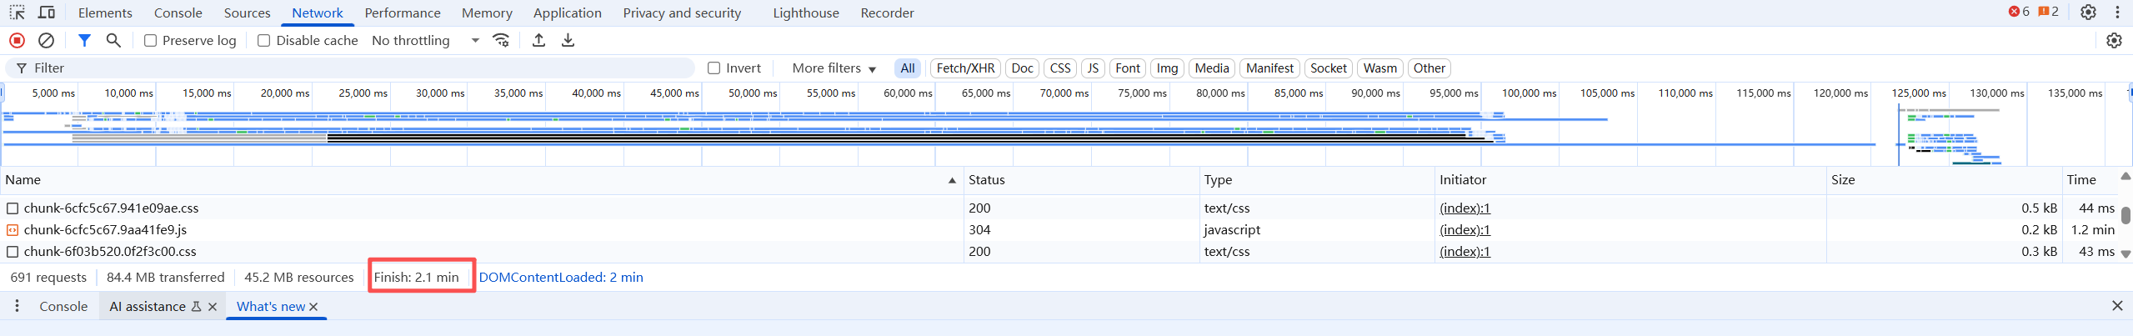This screenshot has height=336, width=2133.
Task: Toggle the filter funnel icon
Action: (84, 40)
